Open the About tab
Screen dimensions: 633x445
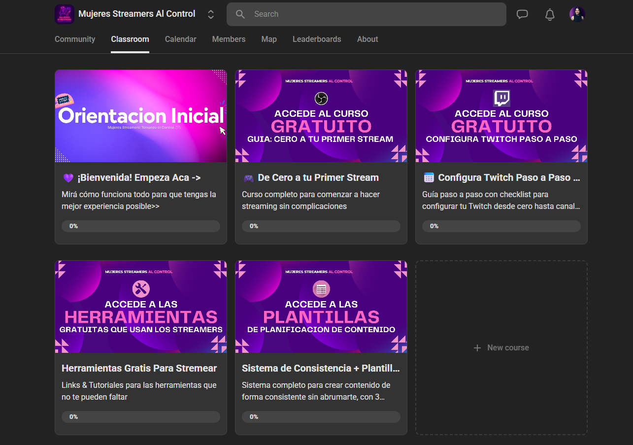click(x=367, y=39)
